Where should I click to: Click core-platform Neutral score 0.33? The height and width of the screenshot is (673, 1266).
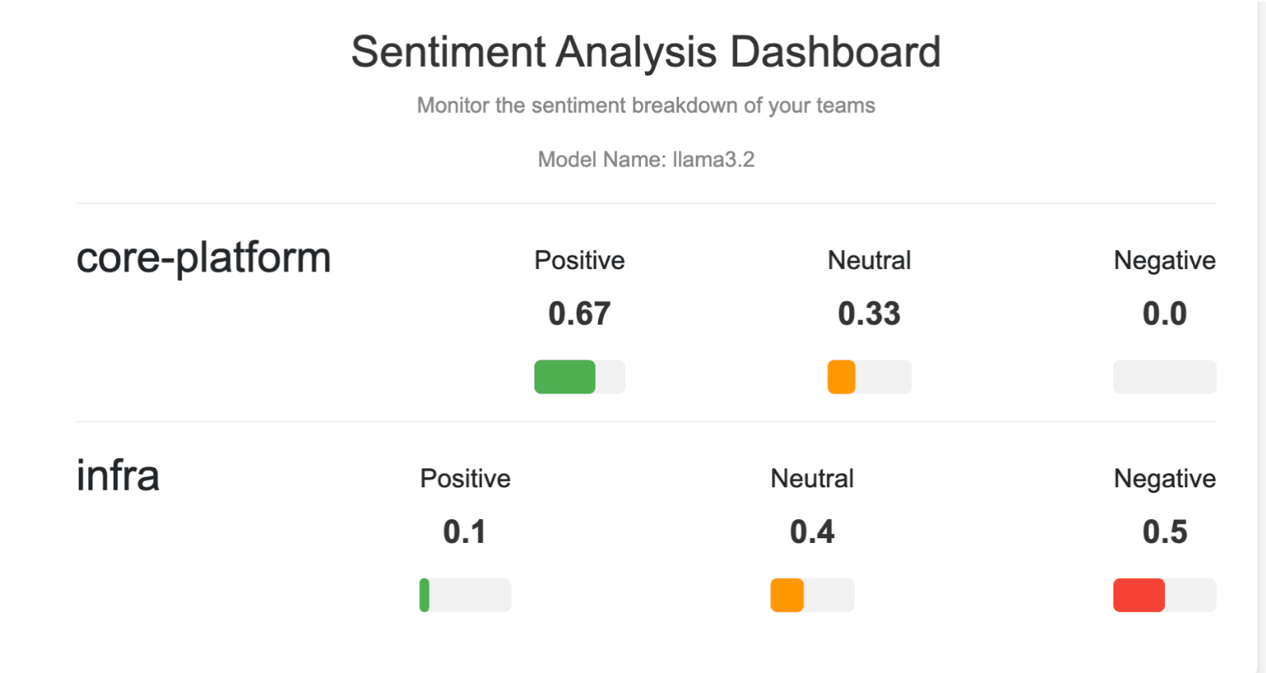click(869, 314)
